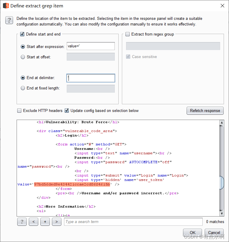The height and width of the screenshot is (242, 229).
Task: Click the help question mark icon at top
Action: (9, 20)
